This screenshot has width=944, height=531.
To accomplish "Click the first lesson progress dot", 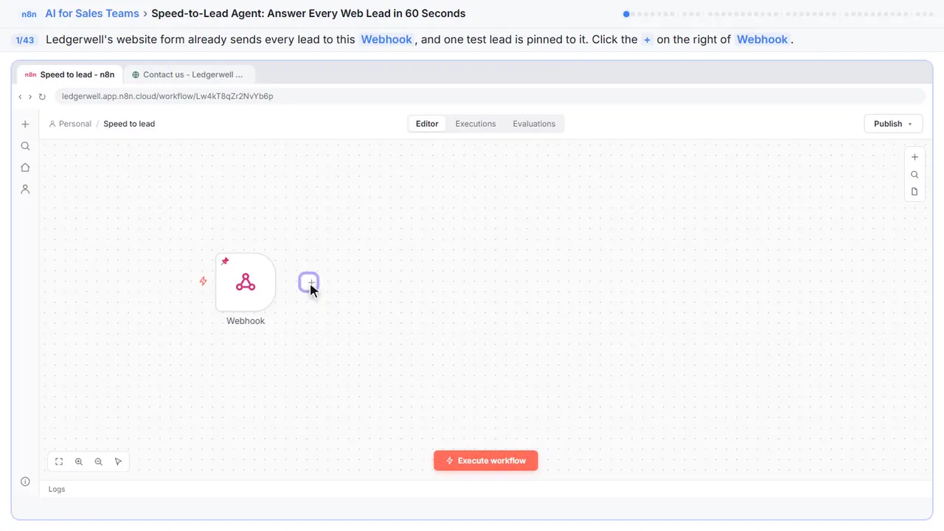I will click(626, 13).
